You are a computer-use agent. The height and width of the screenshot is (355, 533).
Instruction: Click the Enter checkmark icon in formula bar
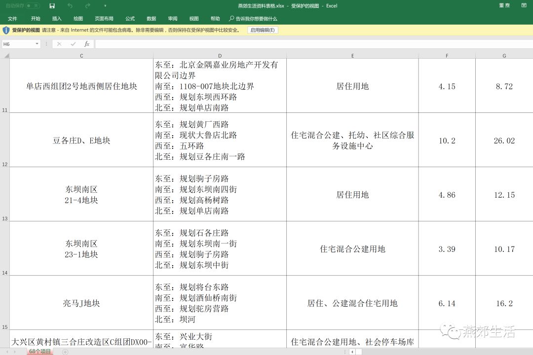(x=73, y=44)
